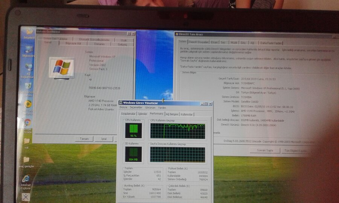Click the 'TOSHIBAPC' computer name value
The height and width of the screenshot is (203, 339).
[248, 83]
